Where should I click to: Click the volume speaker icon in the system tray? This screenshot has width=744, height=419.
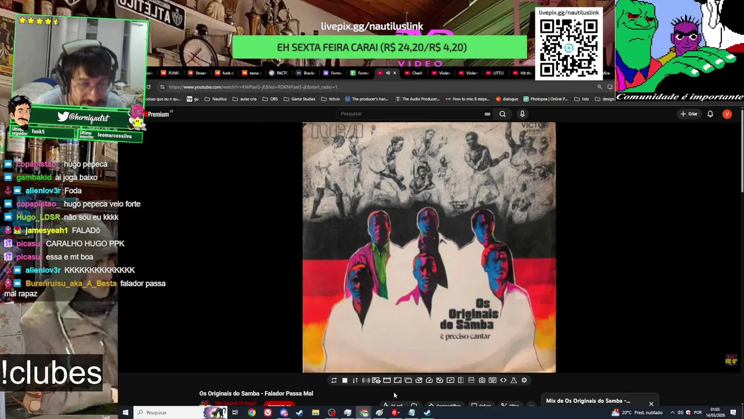coord(680,413)
